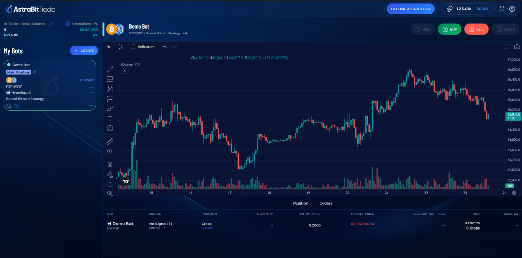Switch to the Orders tab

326,203
